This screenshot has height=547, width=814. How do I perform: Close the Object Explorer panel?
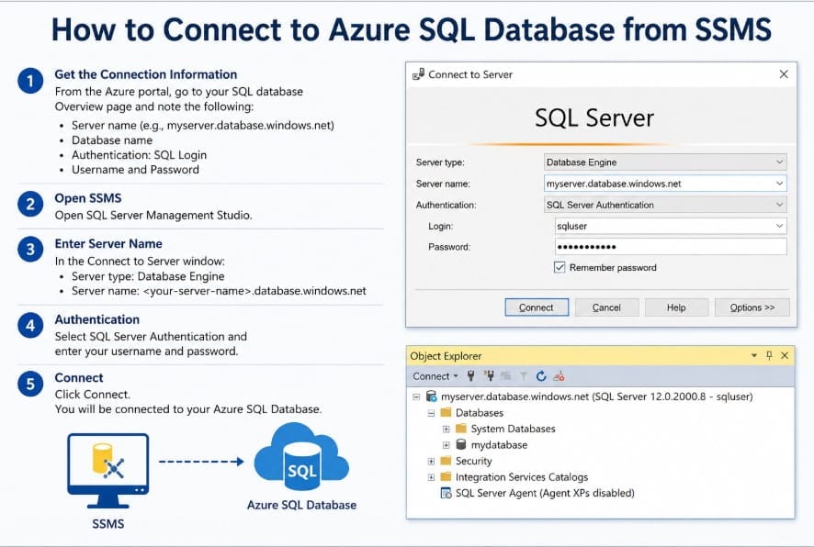point(785,355)
